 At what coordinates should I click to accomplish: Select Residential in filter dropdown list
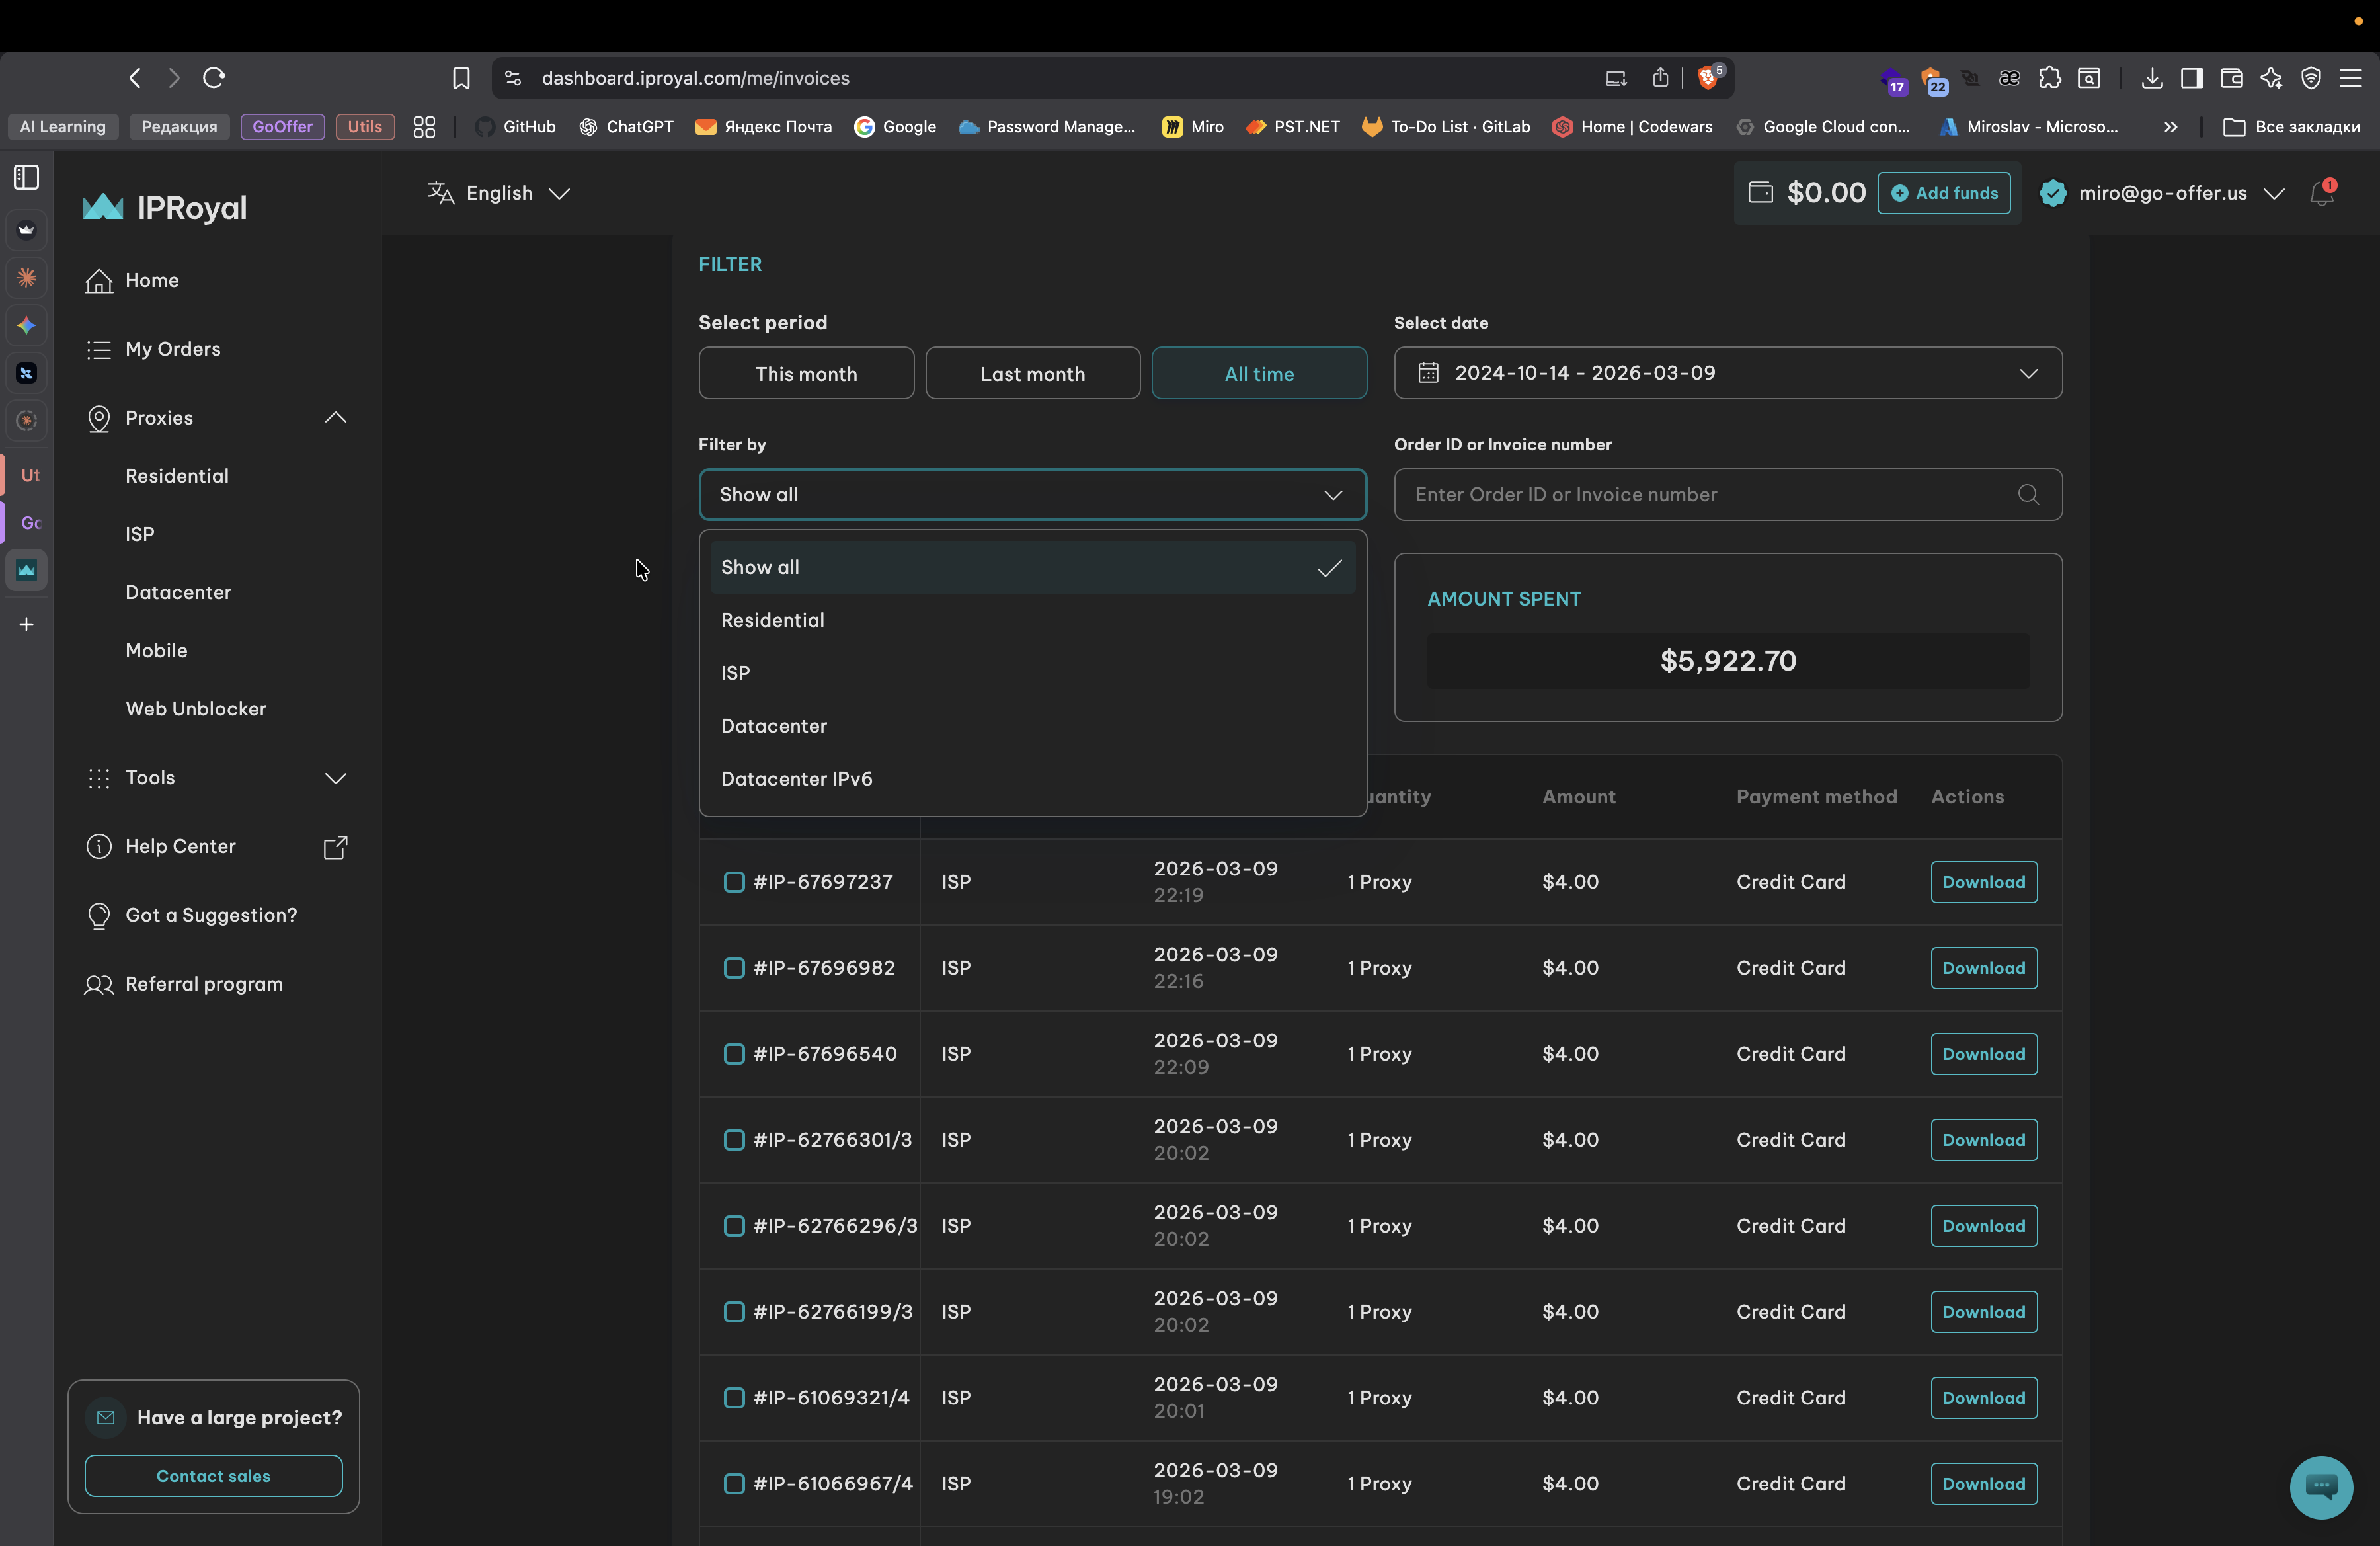(x=772, y=620)
